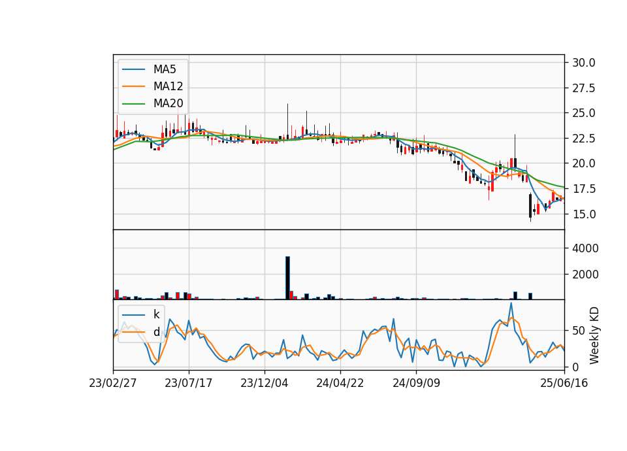The width and height of the screenshot is (627, 451).
Task: Click the Weekly KD axis title
Action: click(x=594, y=335)
